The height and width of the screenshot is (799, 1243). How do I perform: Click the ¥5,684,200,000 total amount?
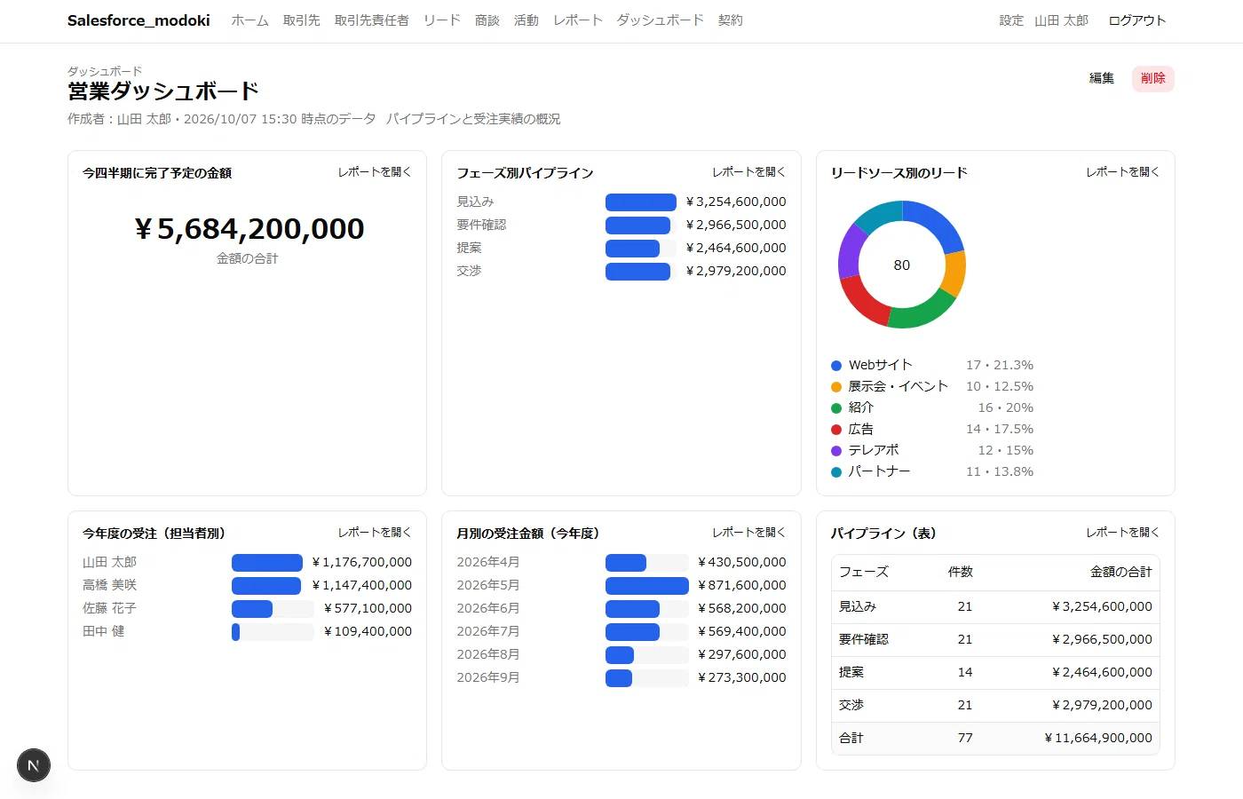[x=249, y=229]
